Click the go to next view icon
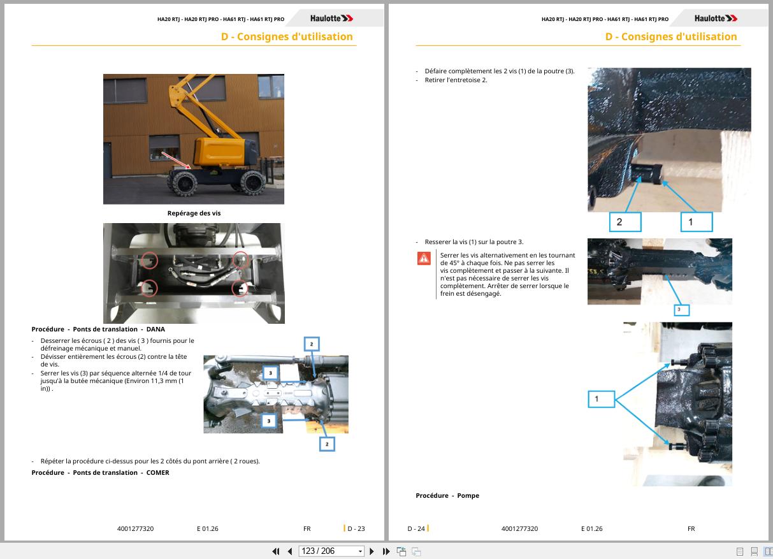773x559 pixels. pyautogui.click(x=416, y=551)
